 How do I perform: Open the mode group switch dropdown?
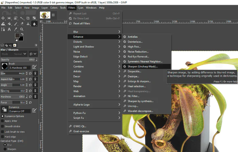tap(33, 54)
